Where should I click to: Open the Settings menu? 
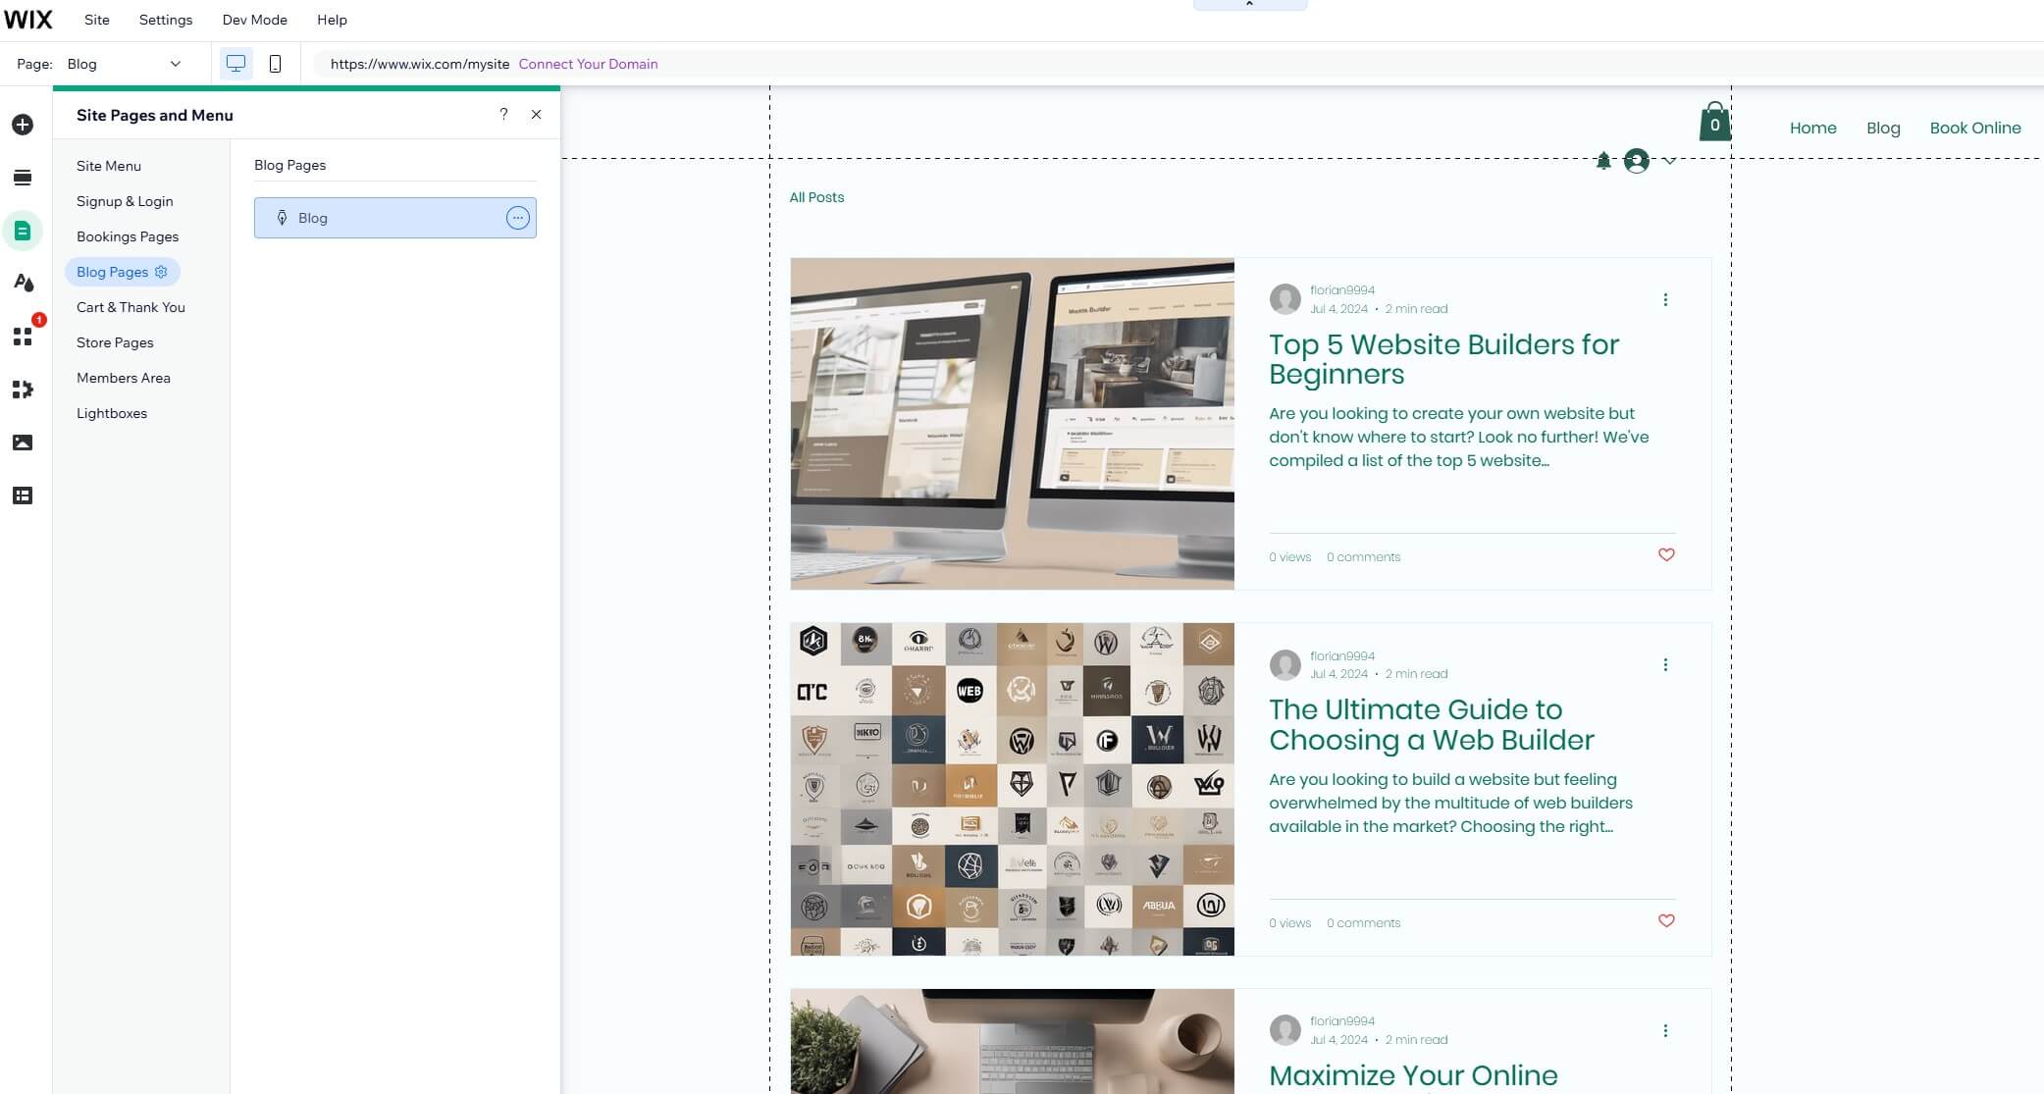point(166,20)
